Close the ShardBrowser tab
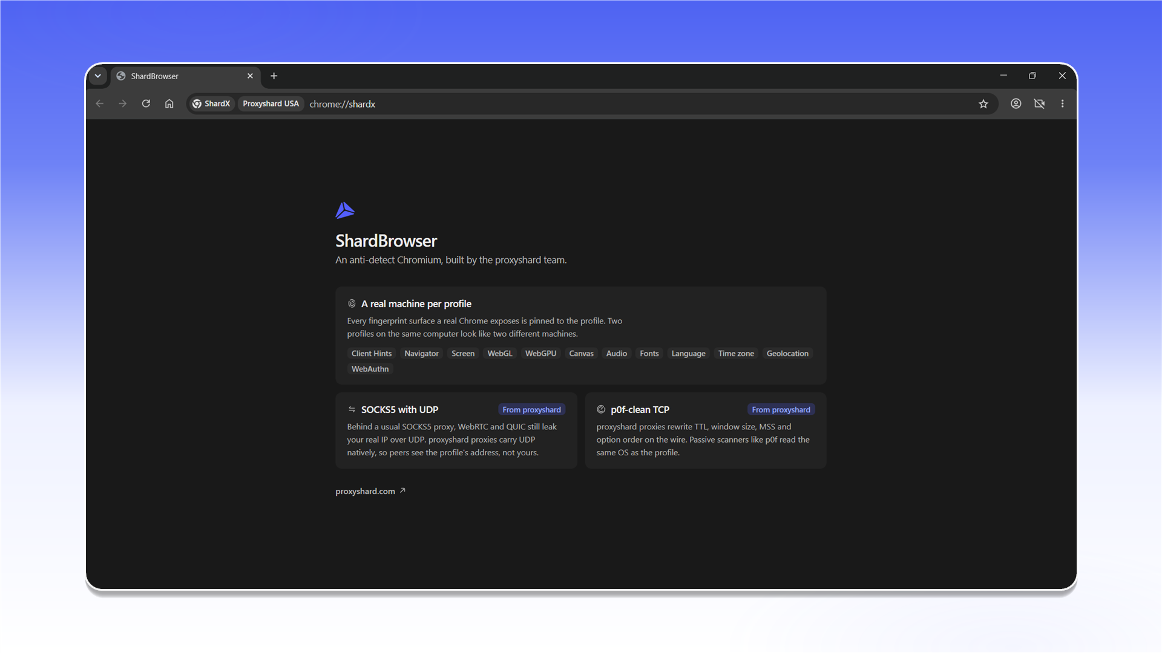Viewport: 1162px width, 653px height. click(250, 76)
